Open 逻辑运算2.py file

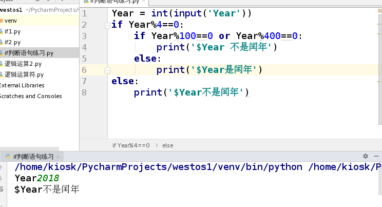pos(23,64)
